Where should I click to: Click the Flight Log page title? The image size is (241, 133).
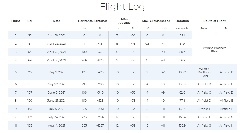coord(122,7)
